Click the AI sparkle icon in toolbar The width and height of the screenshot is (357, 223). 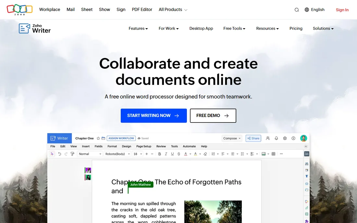[52, 154]
